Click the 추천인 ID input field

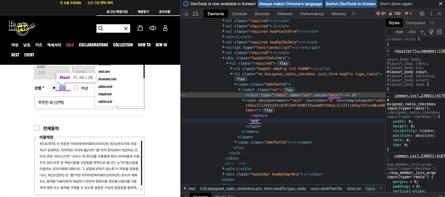[x=74, y=102]
